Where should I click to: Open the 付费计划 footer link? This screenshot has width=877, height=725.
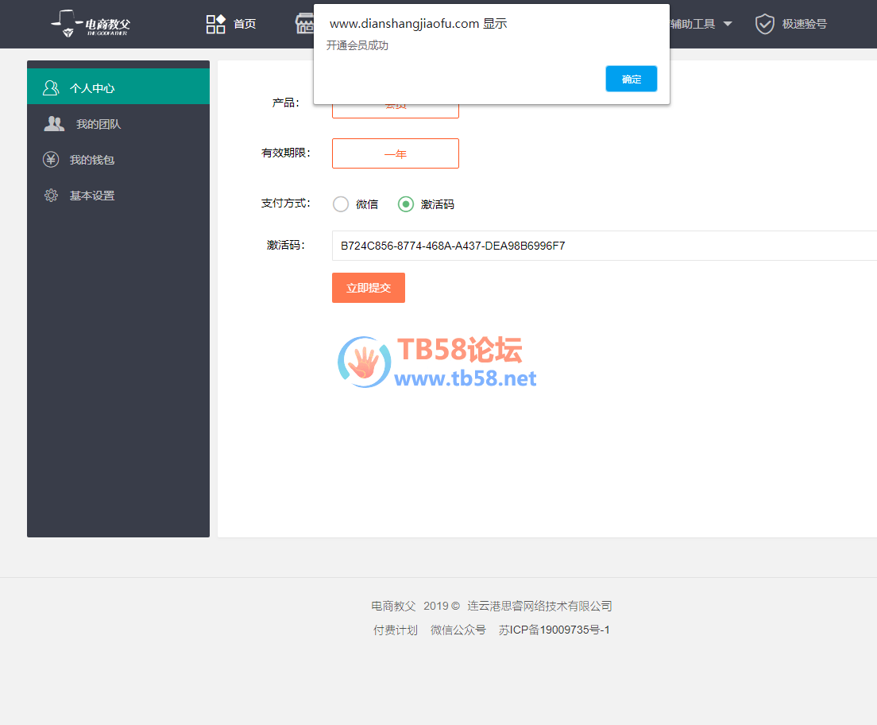pos(396,630)
